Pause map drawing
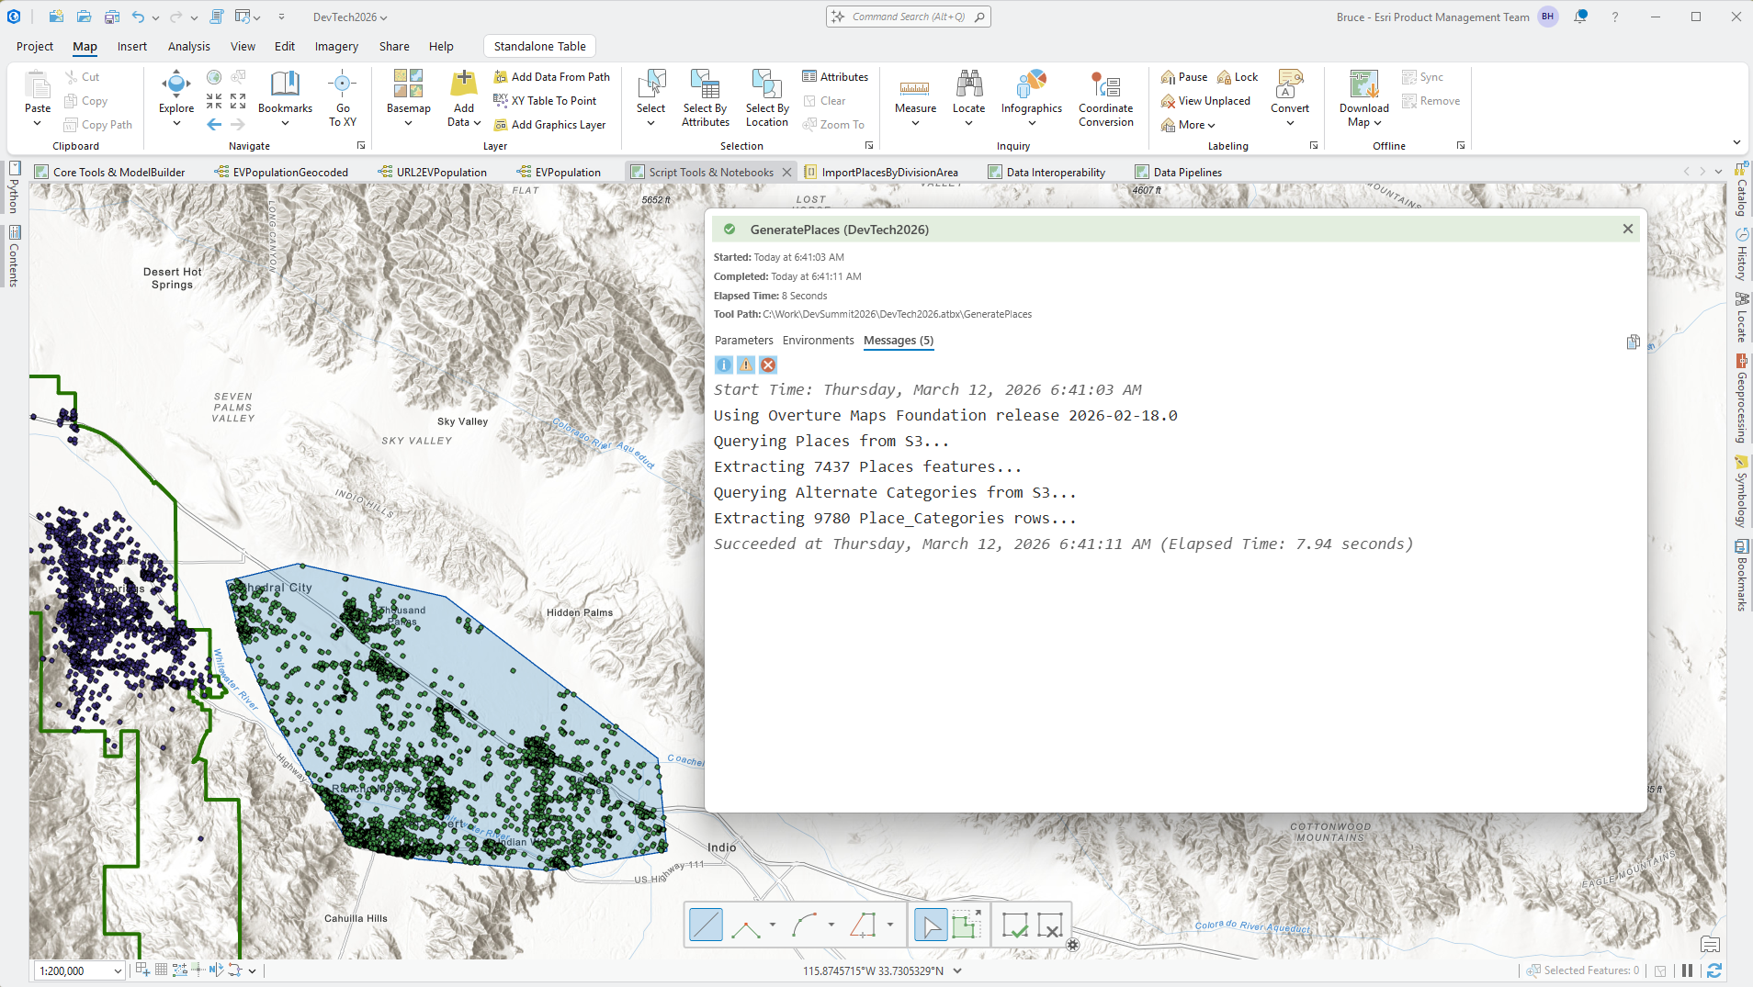The height and width of the screenshot is (987, 1753). (x=1686, y=970)
